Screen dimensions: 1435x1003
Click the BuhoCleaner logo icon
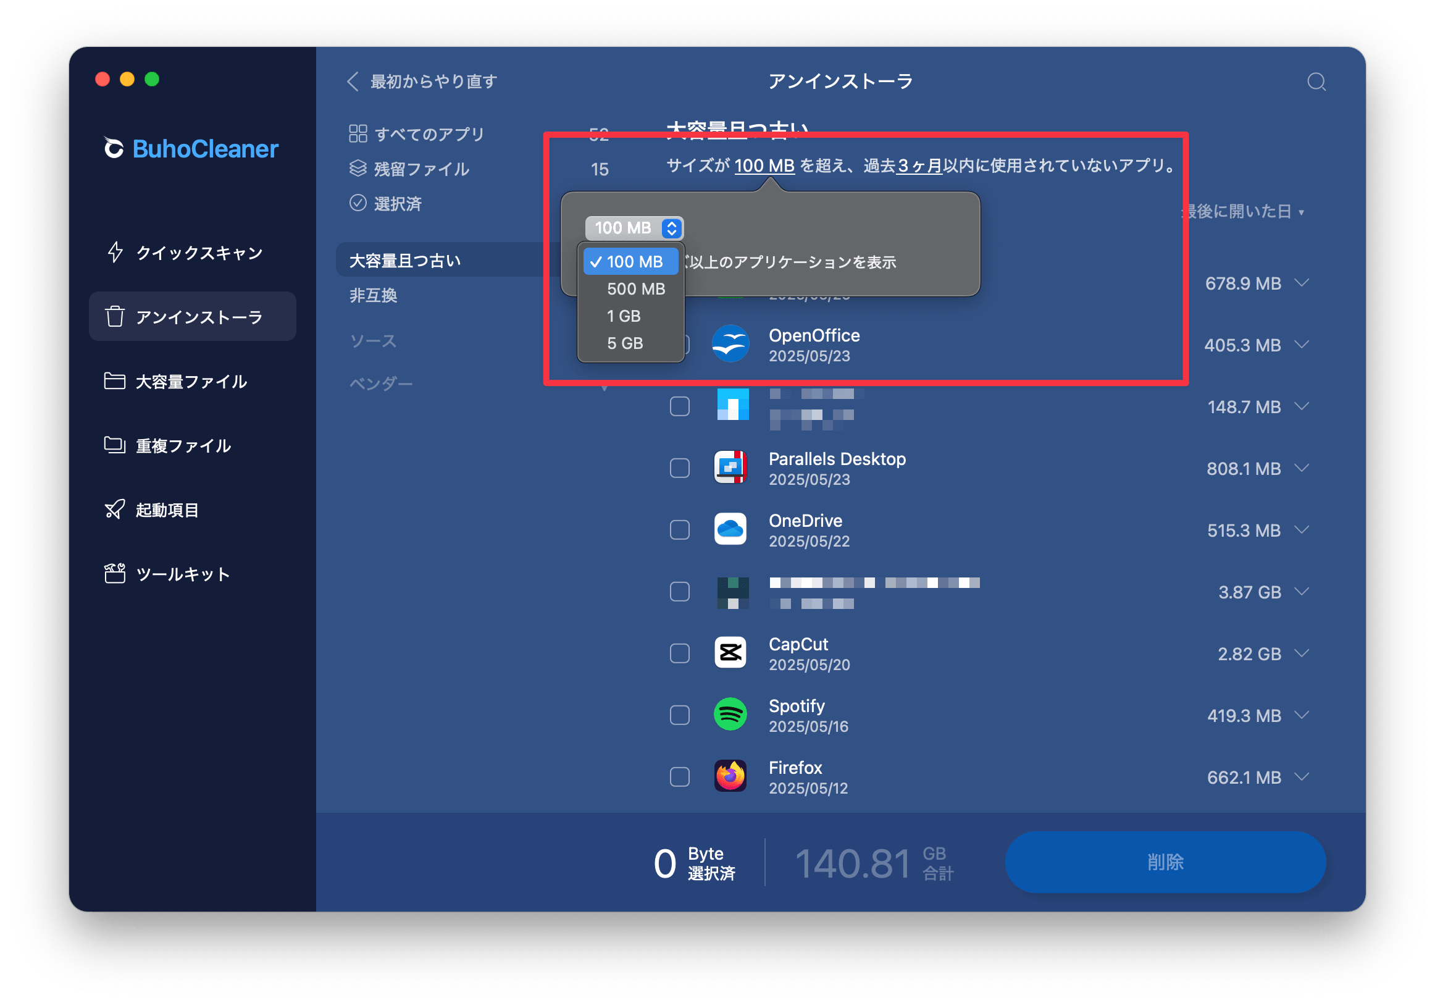(x=114, y=148)
